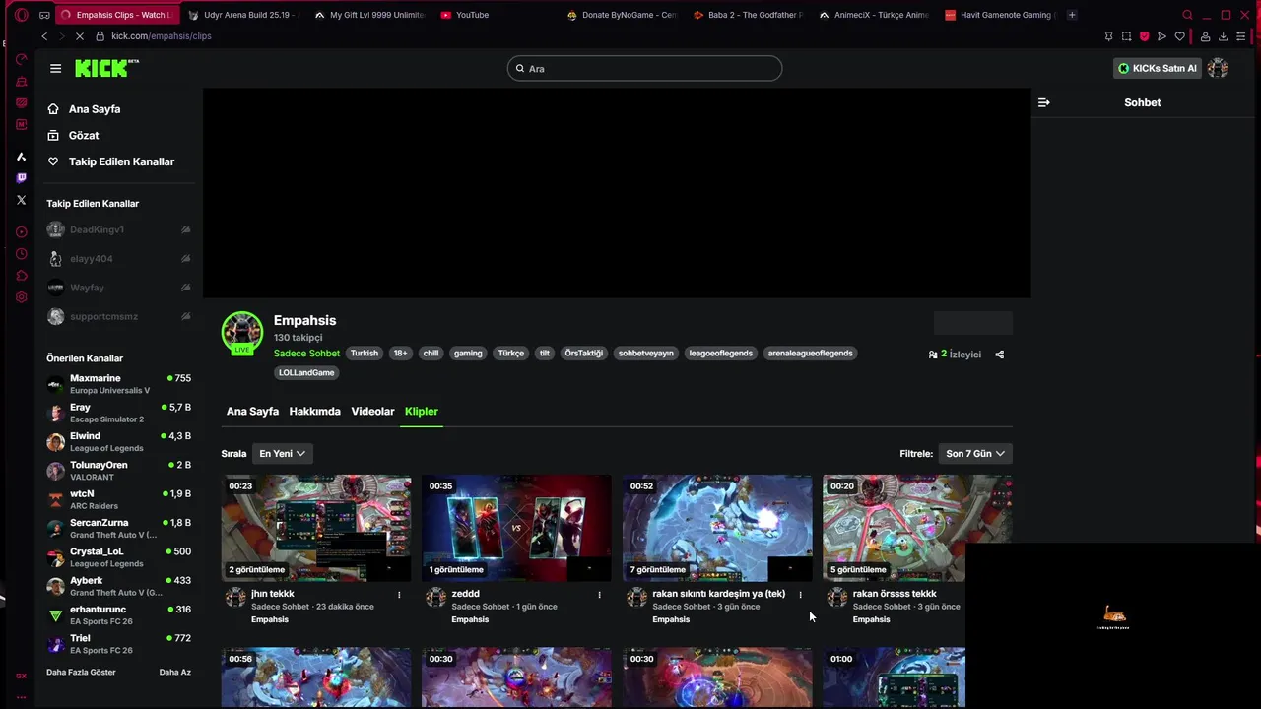The image size is (1261, 709).
Task: Select the Klipler tab
Action: pyautogui.click(x=422, y=412)
